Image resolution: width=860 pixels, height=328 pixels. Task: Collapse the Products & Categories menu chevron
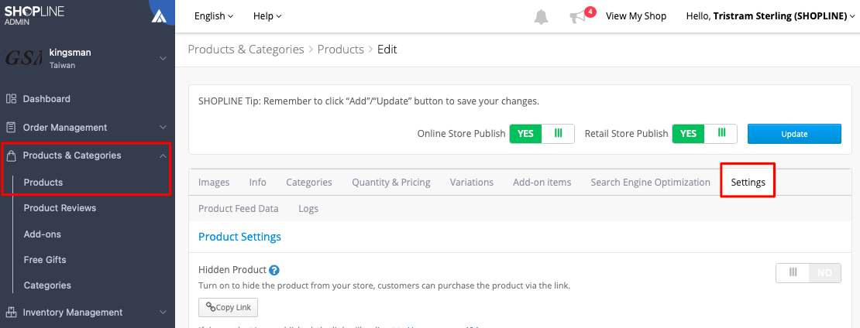pos(163,155)
